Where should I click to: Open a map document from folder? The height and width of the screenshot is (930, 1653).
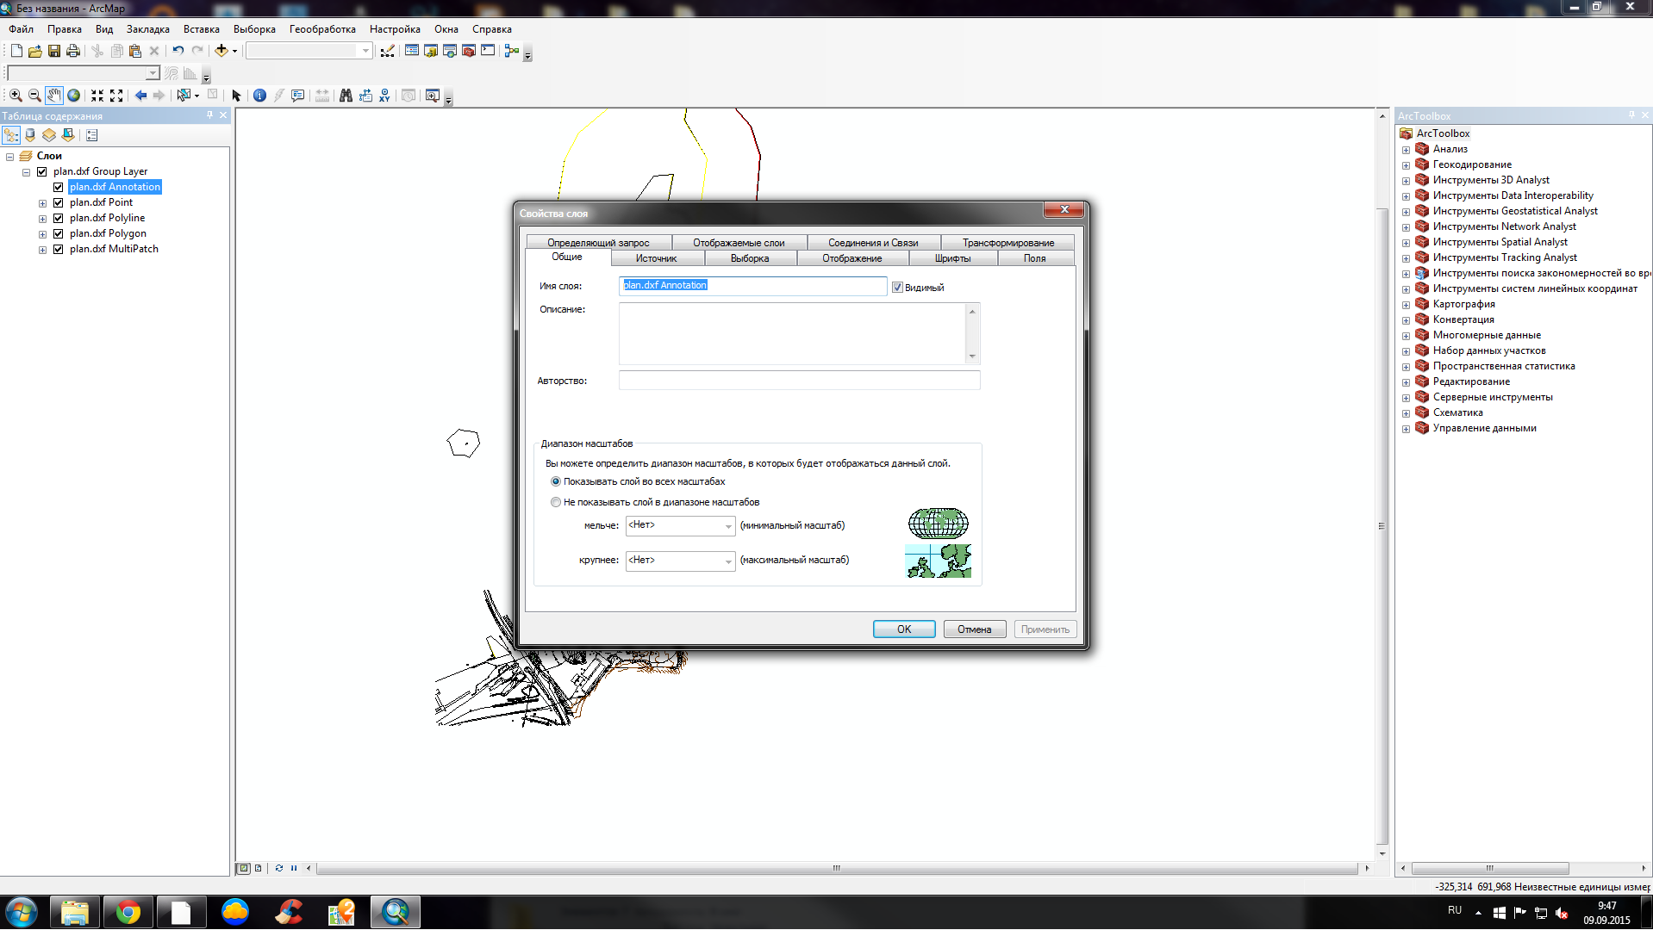35,51
